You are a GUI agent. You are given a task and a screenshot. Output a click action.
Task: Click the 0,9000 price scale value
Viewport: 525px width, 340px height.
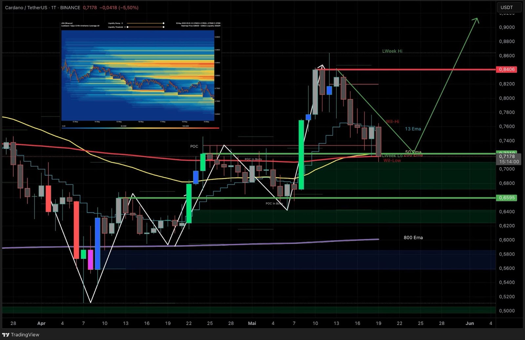(x=507, y=27)
